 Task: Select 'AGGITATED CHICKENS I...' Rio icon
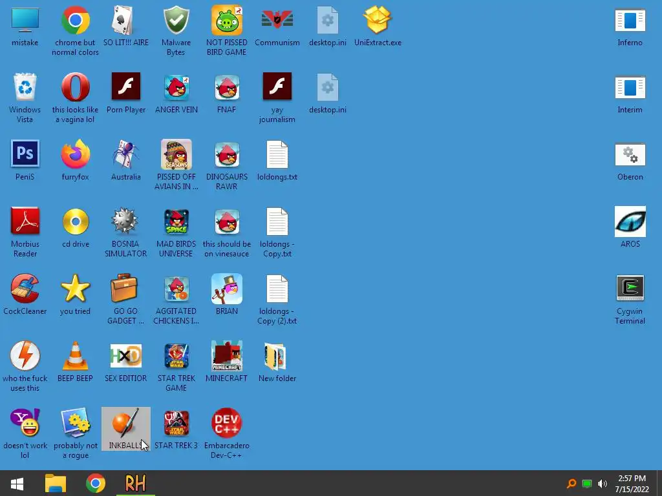176,289
